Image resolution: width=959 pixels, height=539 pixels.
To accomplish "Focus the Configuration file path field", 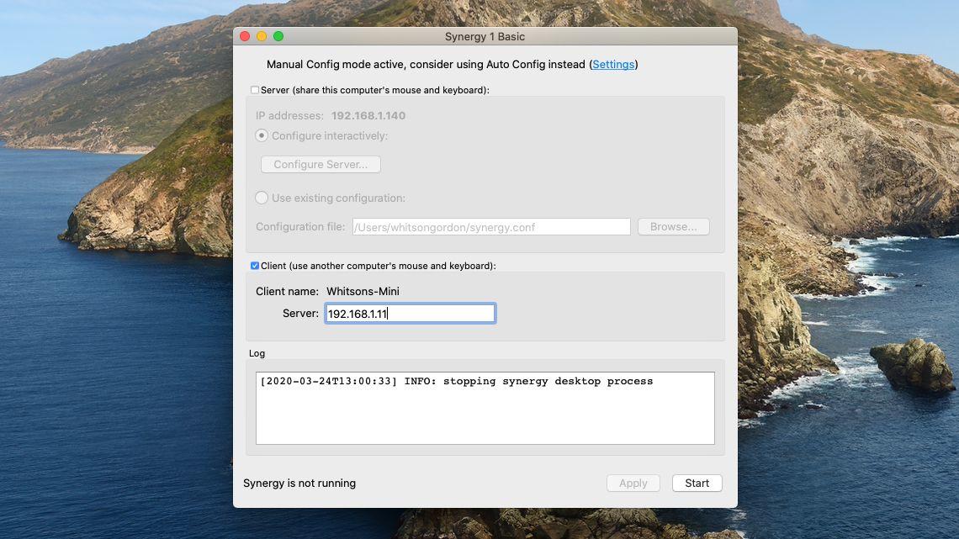I will (x=491, y=227).
